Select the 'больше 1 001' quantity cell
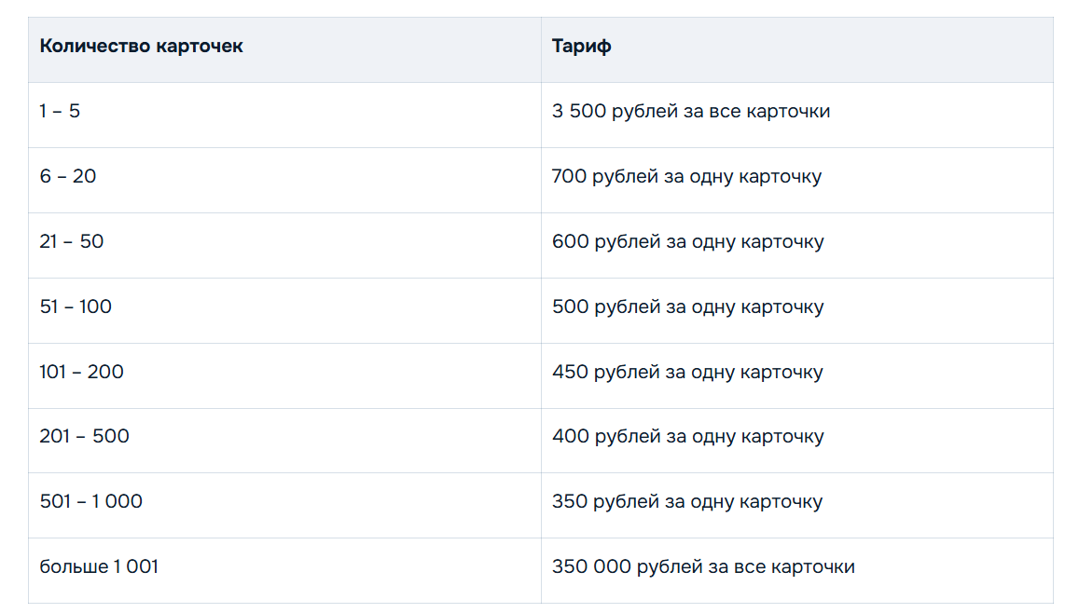1065x613 pixels. pos(99,566)
